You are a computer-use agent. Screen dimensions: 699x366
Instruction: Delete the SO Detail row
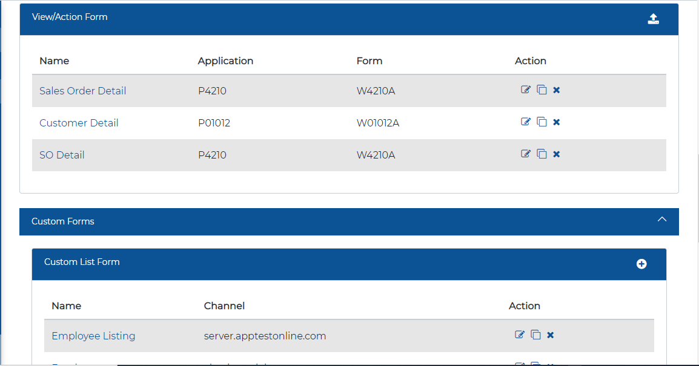(557, 154)
